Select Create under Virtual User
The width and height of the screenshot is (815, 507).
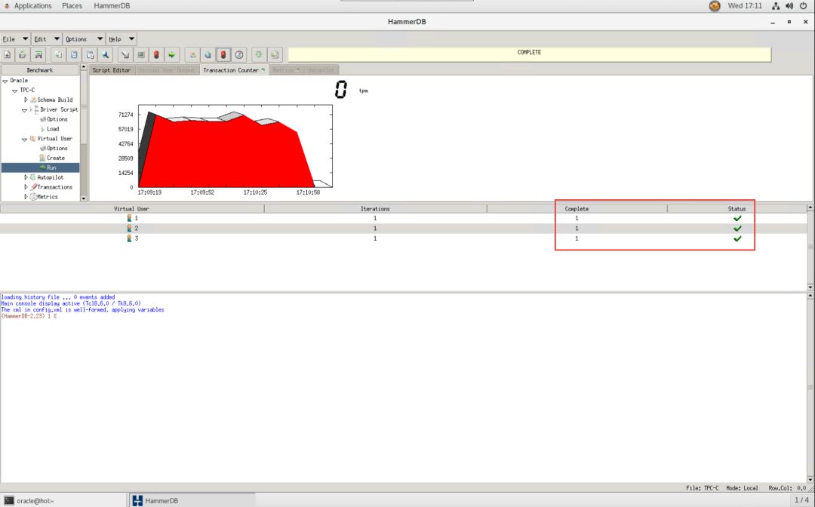[x=55, y=158]
